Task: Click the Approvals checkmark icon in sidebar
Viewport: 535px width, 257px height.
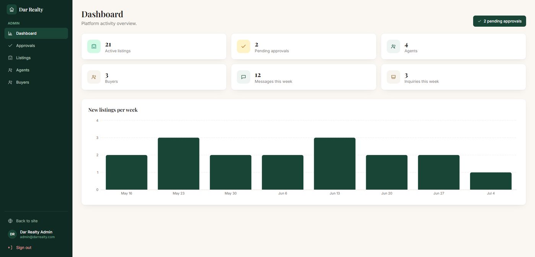Action: pyautogui.click(x=10, y=46)
